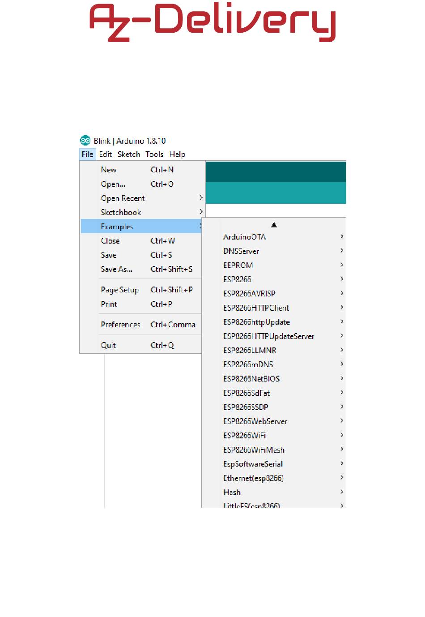Expand the ESP8266SSDP examples
Screen dimensions: 425x617
click(x=274, y=407)
